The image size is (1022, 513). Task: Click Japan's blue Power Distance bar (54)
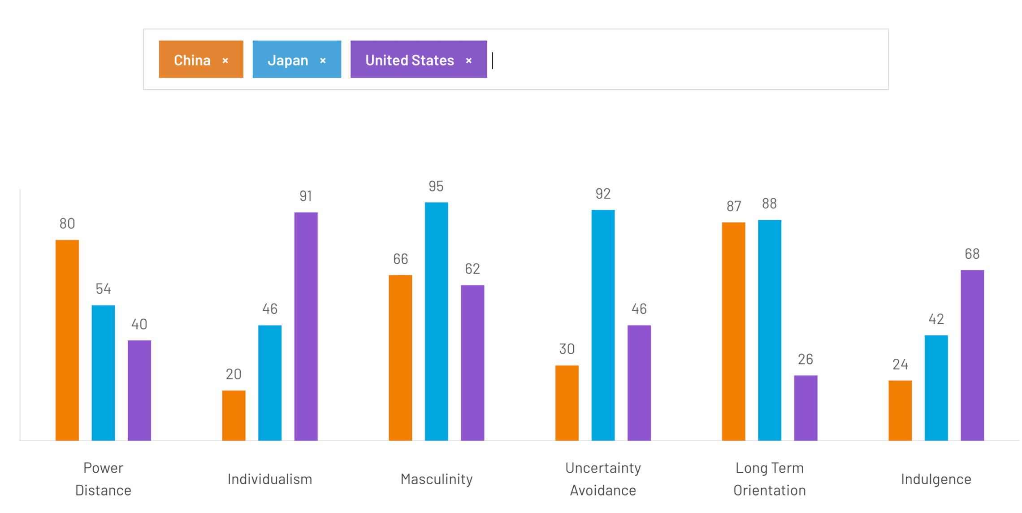click(x=103, y=372)
